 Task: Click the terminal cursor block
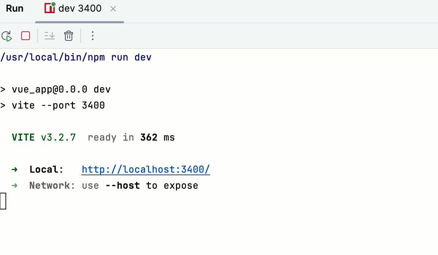click(3, 201)
